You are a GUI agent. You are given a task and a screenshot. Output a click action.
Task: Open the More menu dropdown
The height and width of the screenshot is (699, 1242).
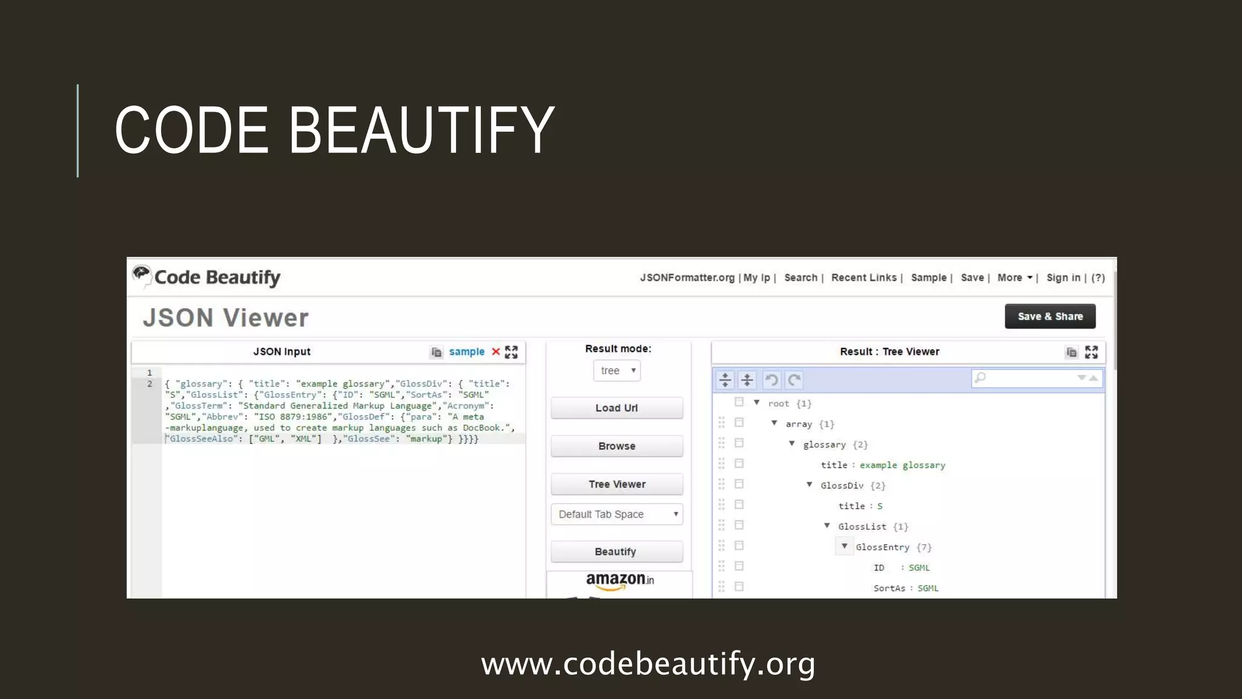[x=1015, y=278]
